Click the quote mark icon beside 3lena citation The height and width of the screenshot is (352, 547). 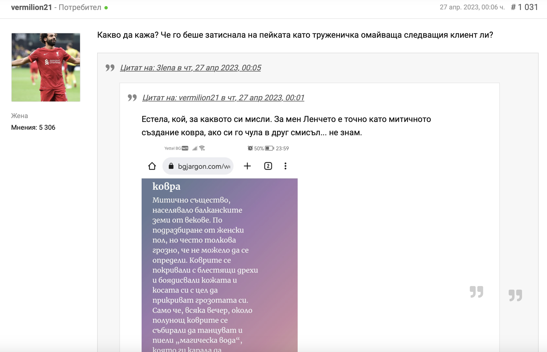tap(110, 68)
